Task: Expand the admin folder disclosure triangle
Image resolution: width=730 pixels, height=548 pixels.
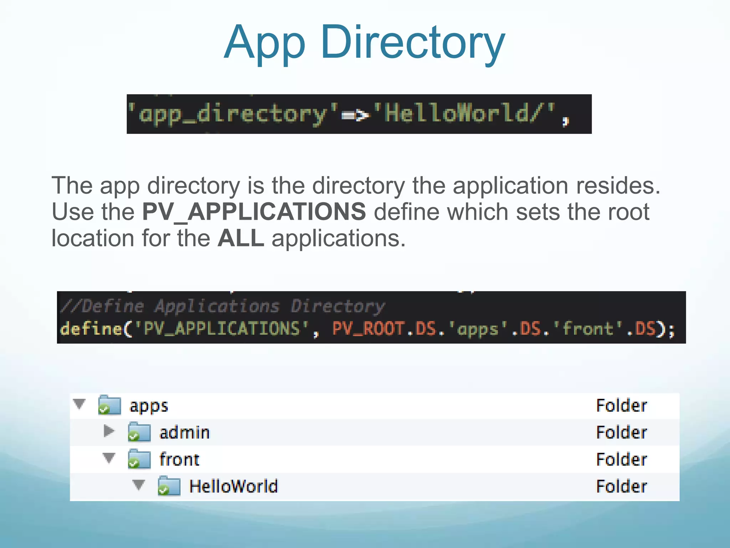Action: [x=109, y=431]
